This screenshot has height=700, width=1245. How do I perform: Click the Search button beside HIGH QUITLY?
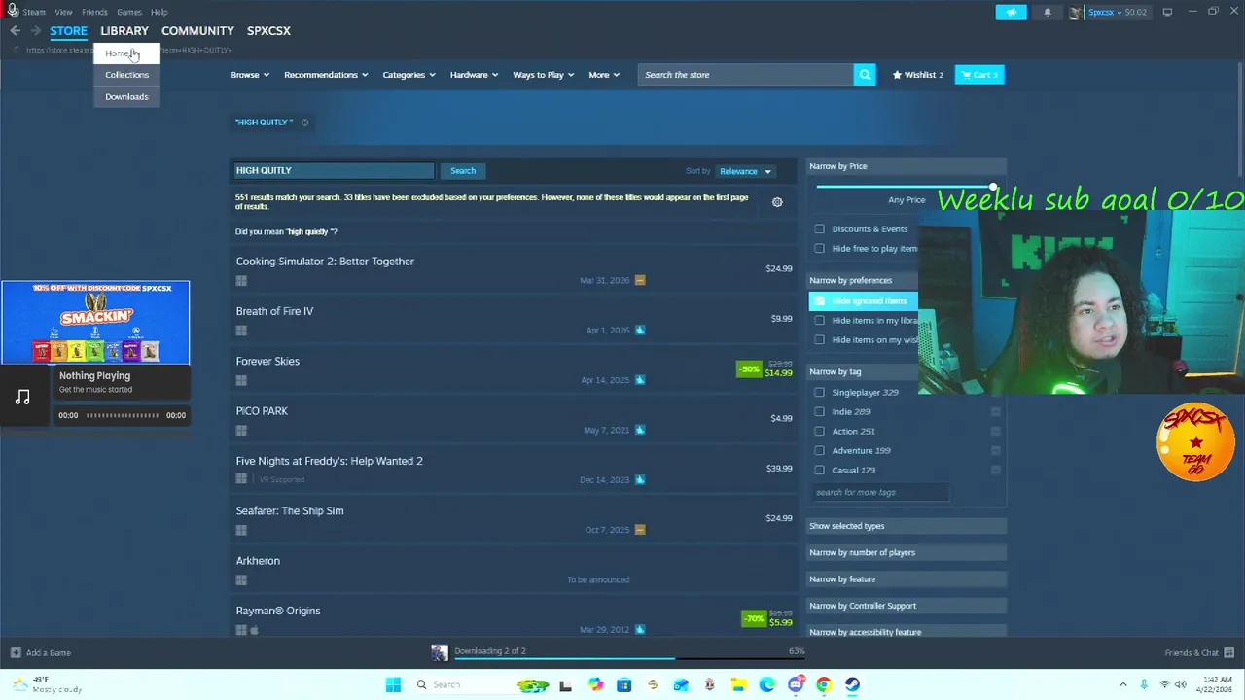tap(463, 171)
